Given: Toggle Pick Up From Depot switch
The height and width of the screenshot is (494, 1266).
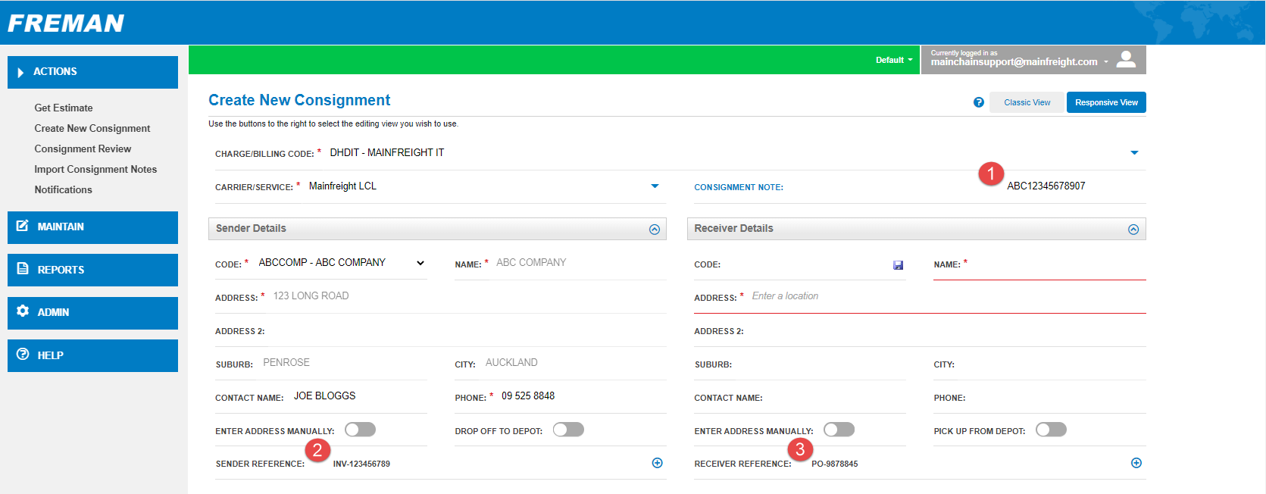Looking at the screenshot, I should [x=1051, y=430].
